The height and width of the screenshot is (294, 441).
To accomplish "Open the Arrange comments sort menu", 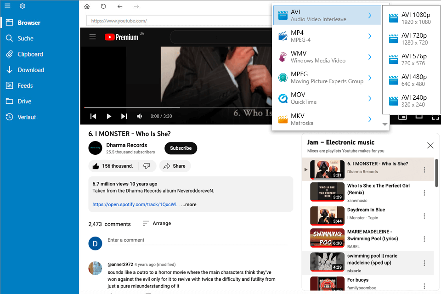I will click(157, 223).
